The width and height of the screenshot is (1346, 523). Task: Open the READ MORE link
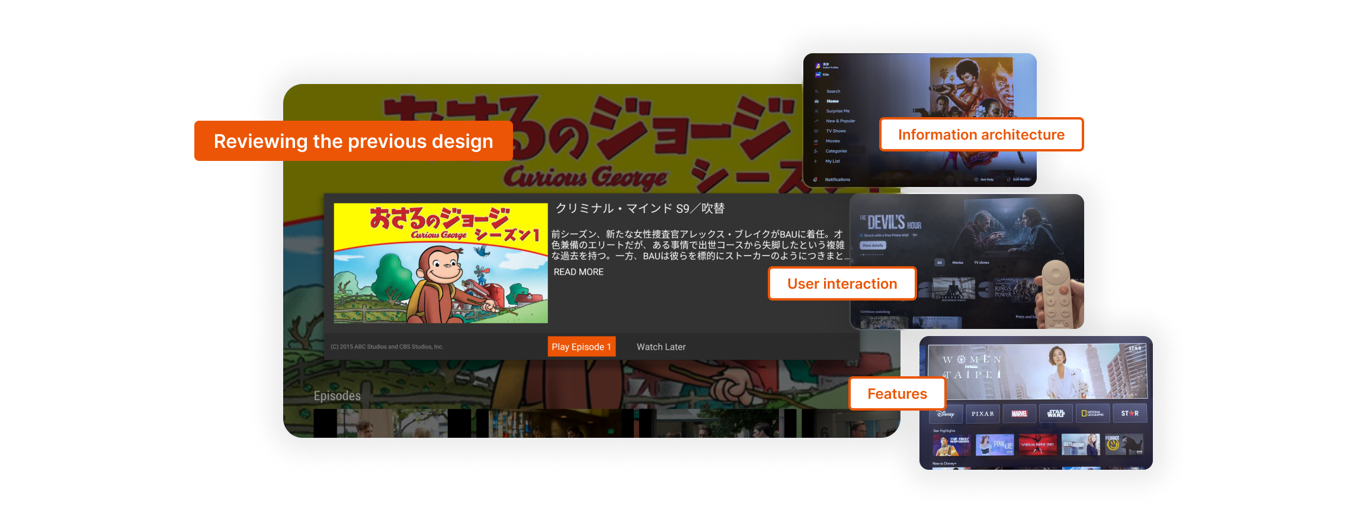578,272
